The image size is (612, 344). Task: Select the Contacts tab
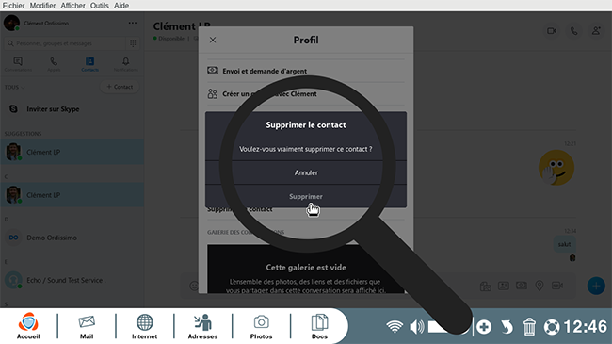tap(89, 64)
